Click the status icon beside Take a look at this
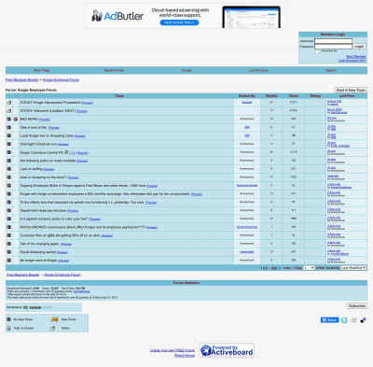Image resolution: width=373 pixels, height=367 pixels. pyautogui.click(x=9, y=128)
